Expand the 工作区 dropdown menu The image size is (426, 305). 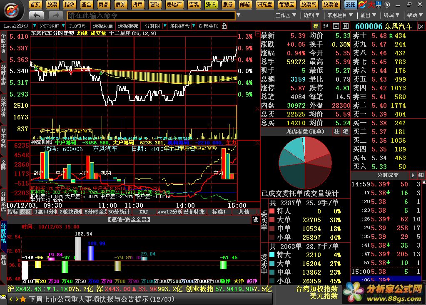click(286, 15)
